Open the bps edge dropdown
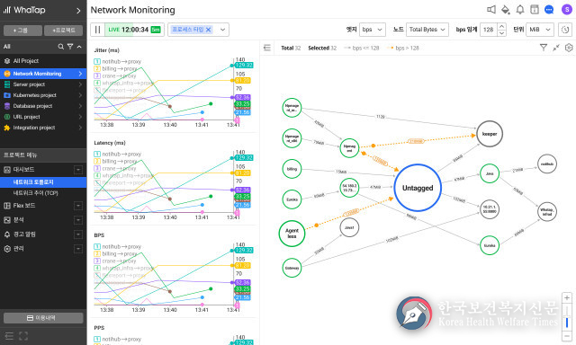The height and width of the screenshot is (345, 576). 373,30
